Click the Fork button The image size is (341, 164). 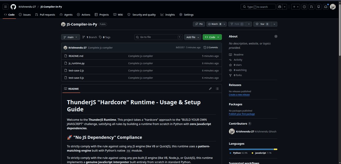237,24
